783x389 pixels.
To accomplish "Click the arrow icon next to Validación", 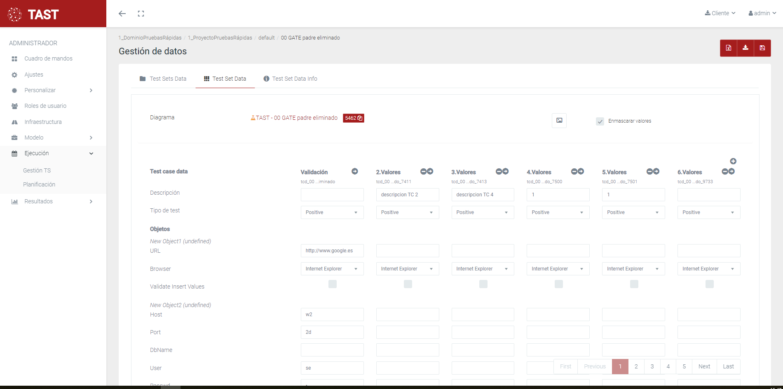I will click(354, 171).
